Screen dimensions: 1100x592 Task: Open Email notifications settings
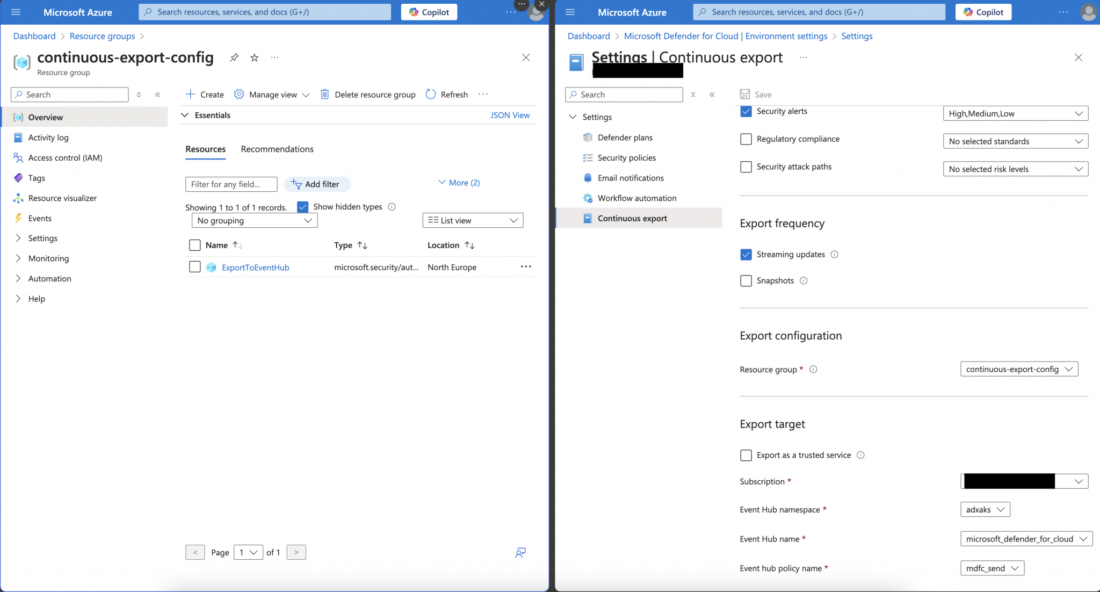[630, 178]
